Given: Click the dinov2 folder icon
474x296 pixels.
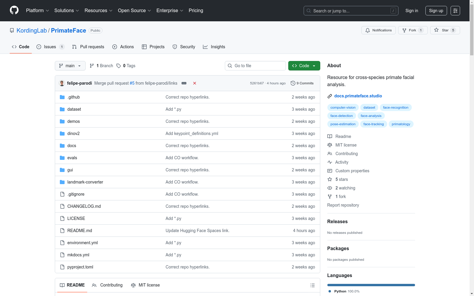Looking at the screenshot, I should [62, 133].
